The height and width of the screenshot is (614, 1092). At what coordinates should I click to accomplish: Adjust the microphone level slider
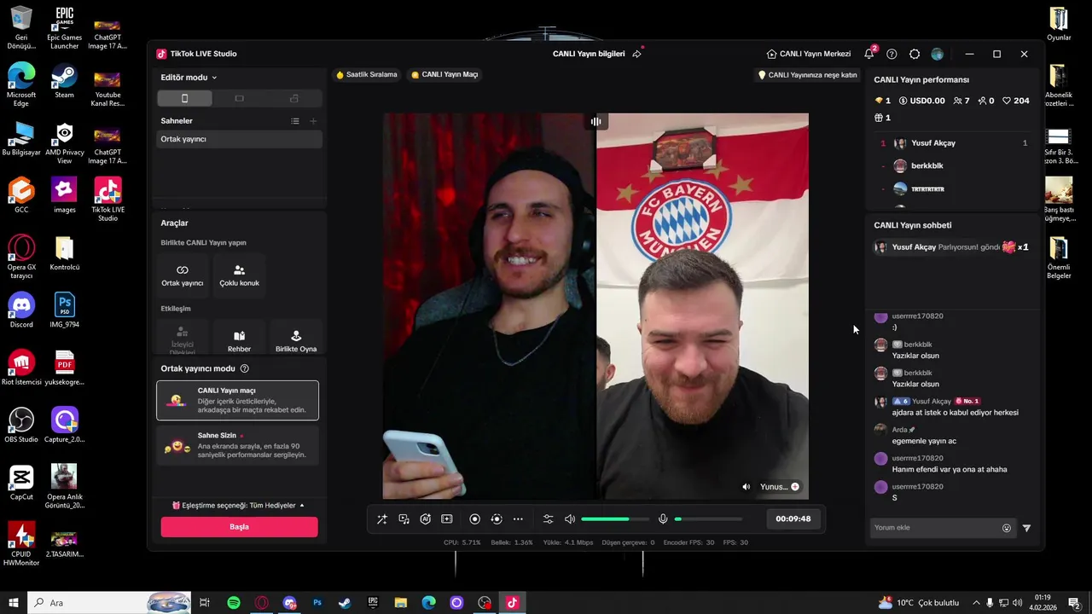pos(708,519)
